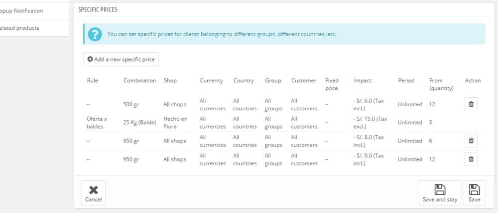Click the Action column header
498x213 pixels.
[x=473, y=81]
